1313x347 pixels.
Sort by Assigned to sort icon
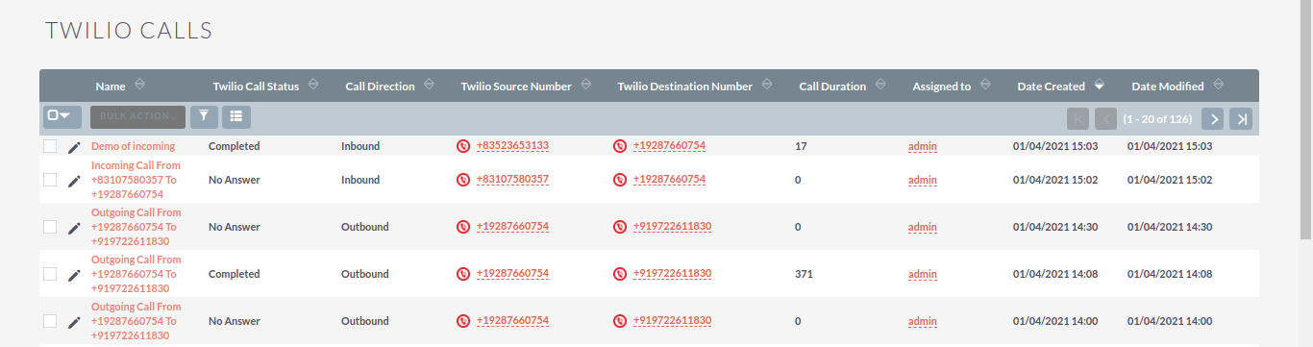(x=984, y=85)
